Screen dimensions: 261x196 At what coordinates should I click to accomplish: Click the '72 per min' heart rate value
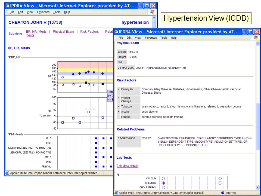[x=45, y=116]
